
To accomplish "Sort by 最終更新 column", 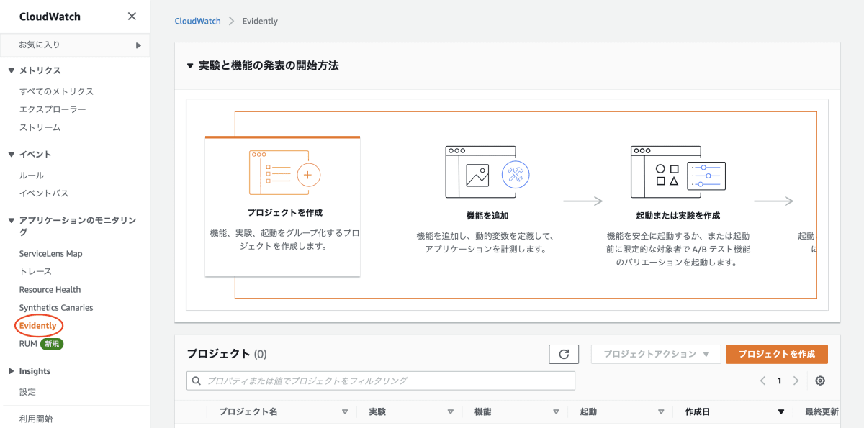I will [822, 412].
